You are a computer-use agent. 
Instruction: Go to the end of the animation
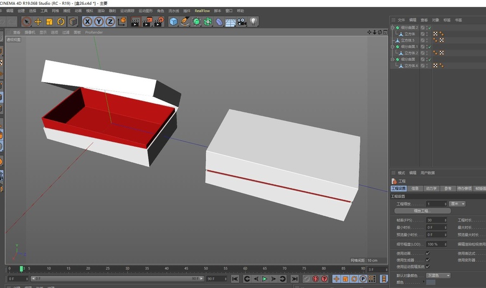[x=295, y=279]
